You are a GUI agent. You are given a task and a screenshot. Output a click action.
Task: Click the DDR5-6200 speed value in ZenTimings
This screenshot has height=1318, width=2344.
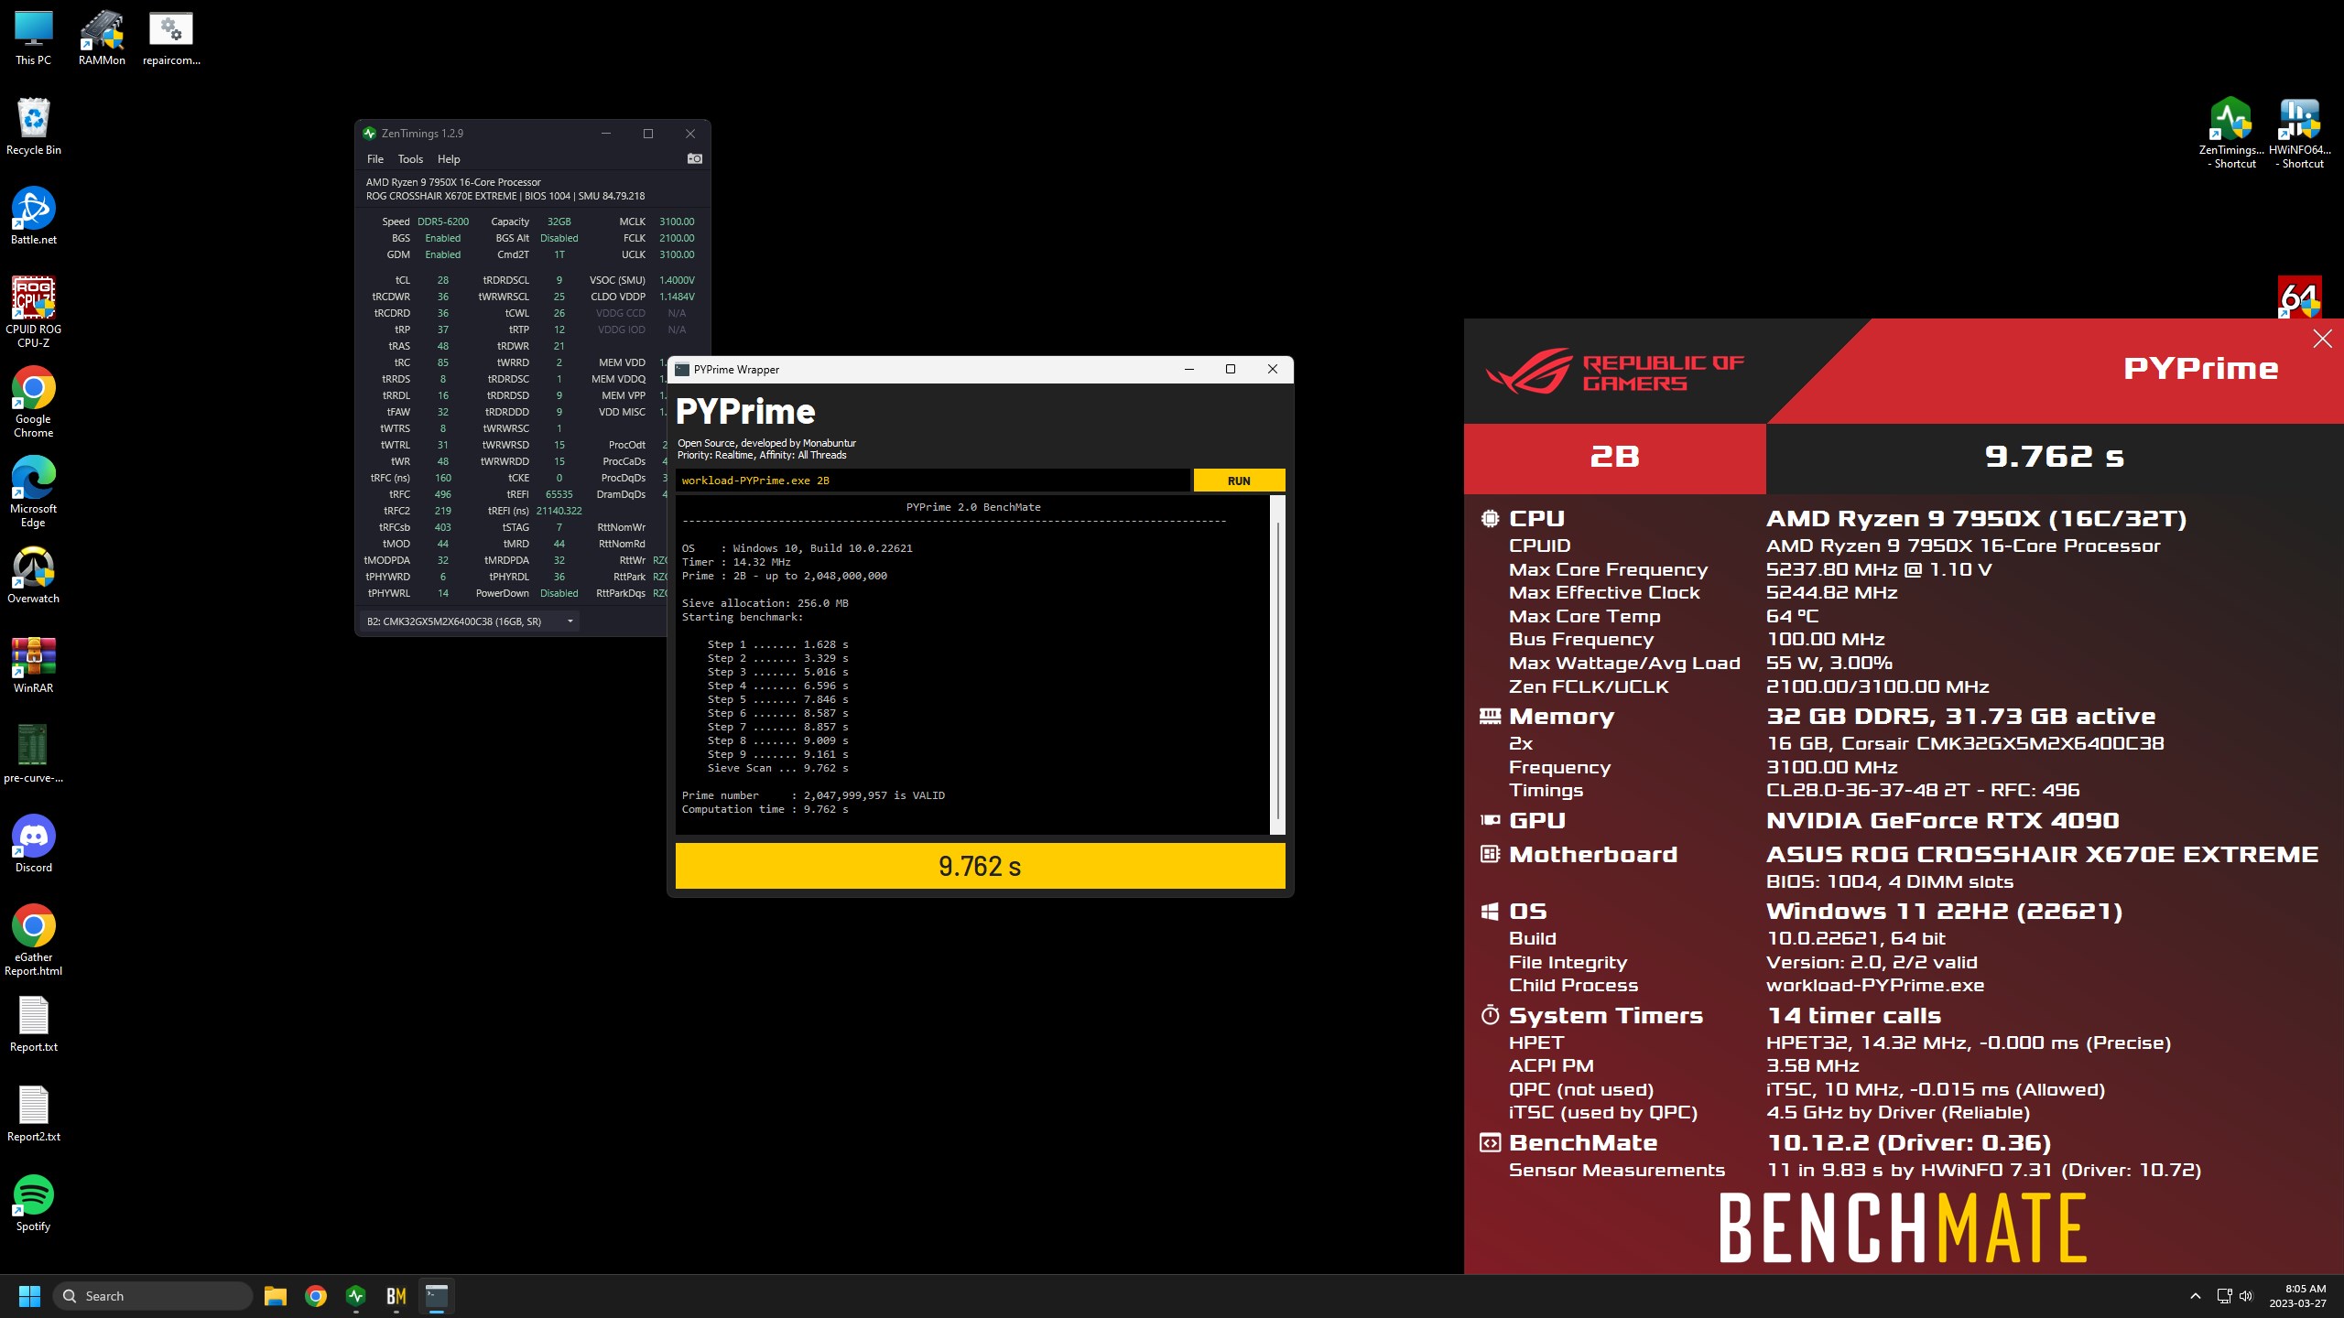[443, 221]
